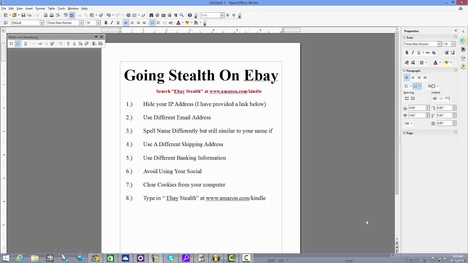Click Shadow text in the sidebar Text section
This screenshot has width=468, height=263.
(x=434, y=53)
